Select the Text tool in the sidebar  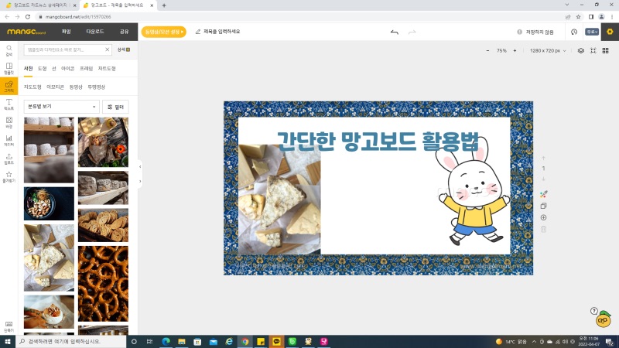[x=9, y=104]
